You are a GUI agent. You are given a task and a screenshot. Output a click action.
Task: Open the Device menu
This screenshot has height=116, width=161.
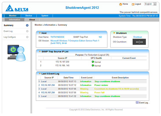29,16
